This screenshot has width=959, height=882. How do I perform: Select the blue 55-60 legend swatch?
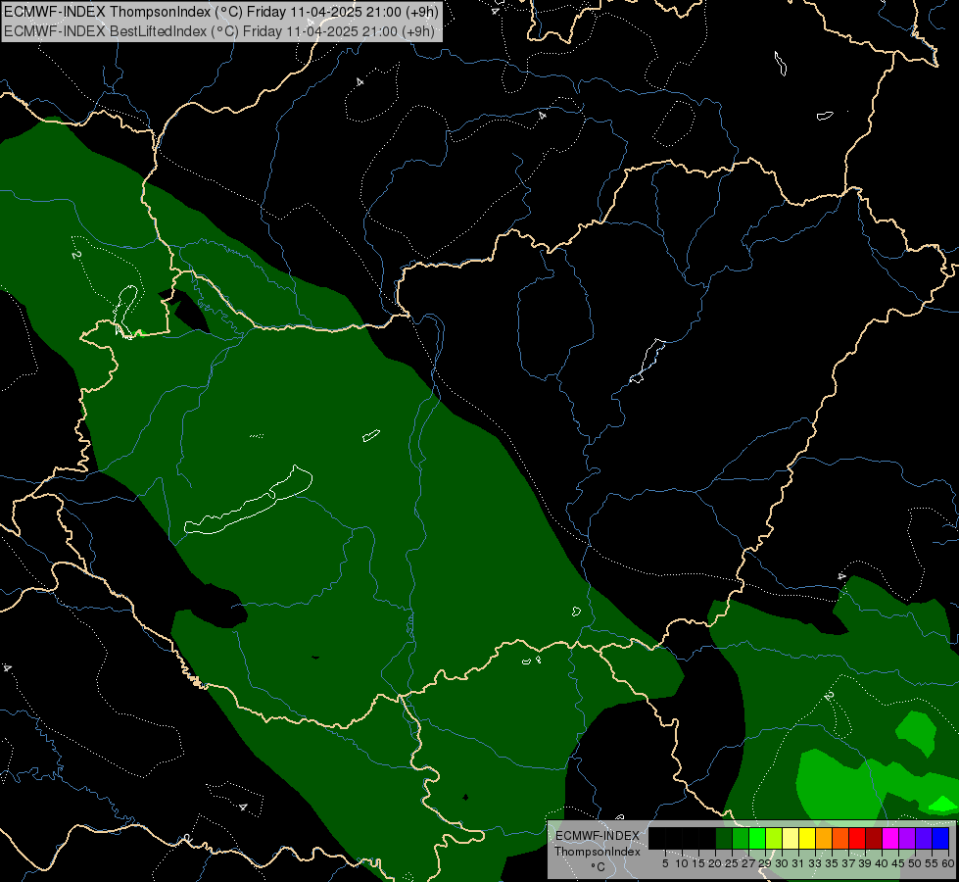[940, 839]
